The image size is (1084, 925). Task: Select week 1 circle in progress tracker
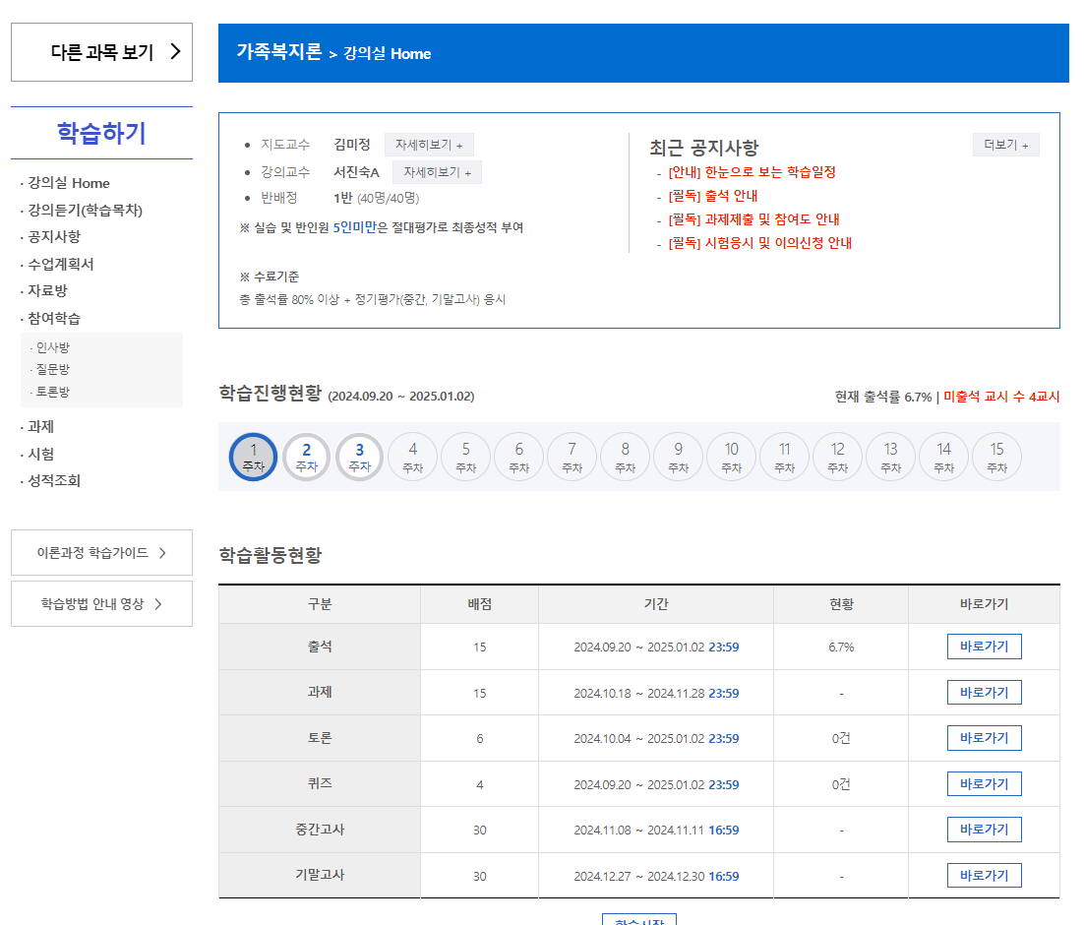pos(253,458)
